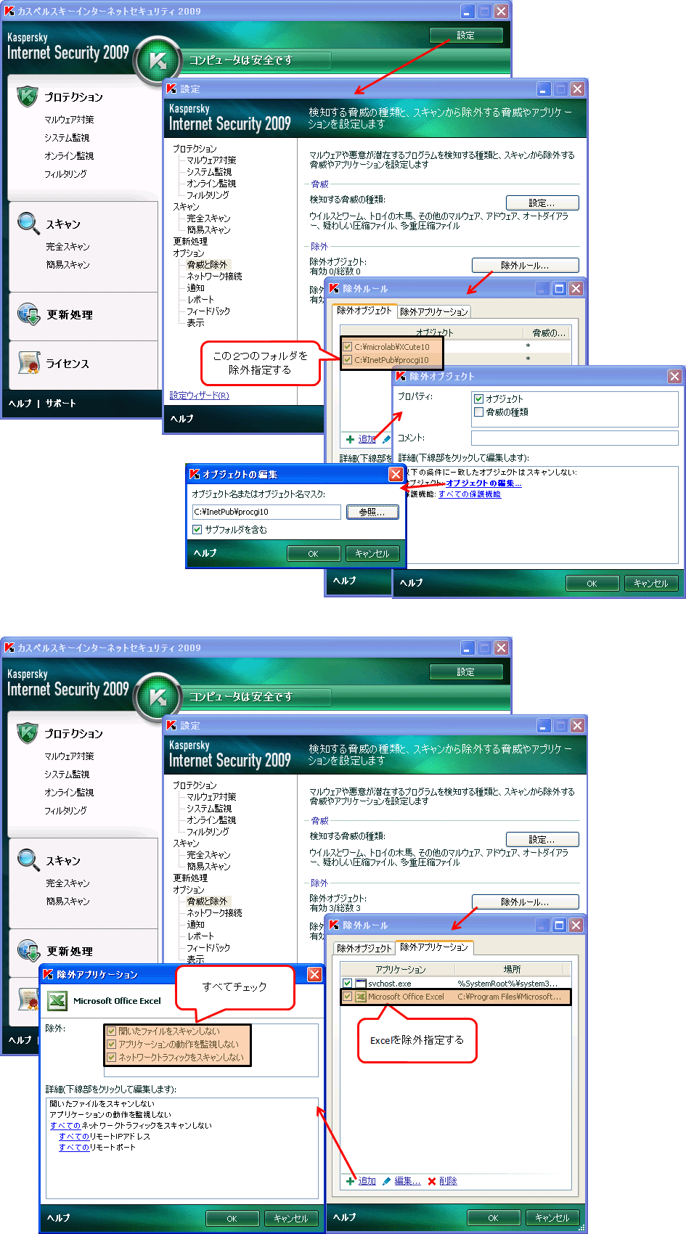Click the 削除 link in lower 除外ルール dialog
The width and height of the screenshot is (686, 1234).
point(448,1181)
